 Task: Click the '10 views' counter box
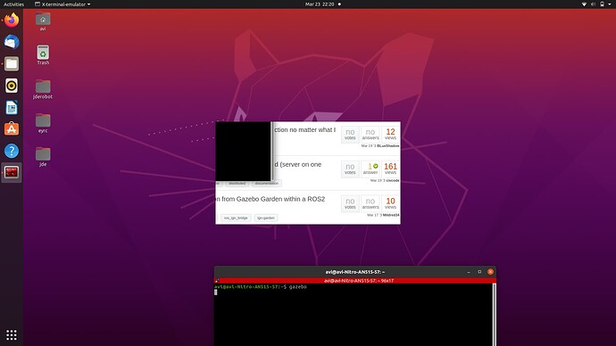click(390, 203)
